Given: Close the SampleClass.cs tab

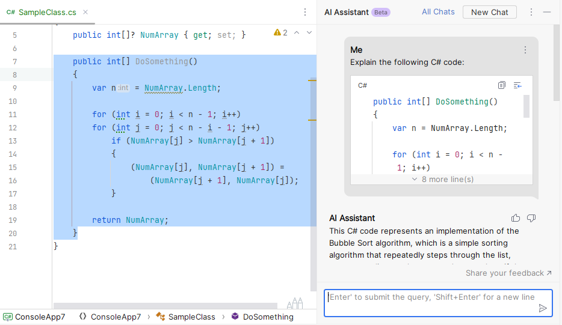Looking at the screenshot, I should point(85,12).
